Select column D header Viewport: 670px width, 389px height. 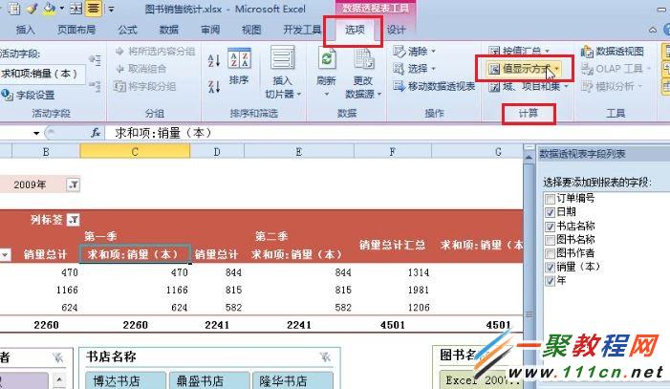(x=217, y=152)
